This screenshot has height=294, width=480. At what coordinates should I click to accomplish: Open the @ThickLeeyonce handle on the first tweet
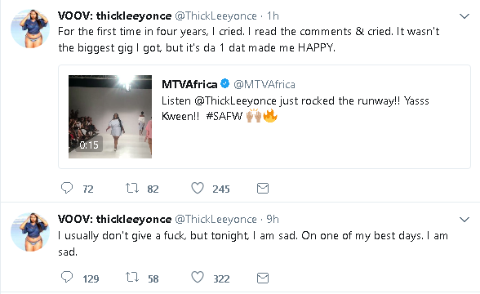pyautogui.click(x=216, y=16)
